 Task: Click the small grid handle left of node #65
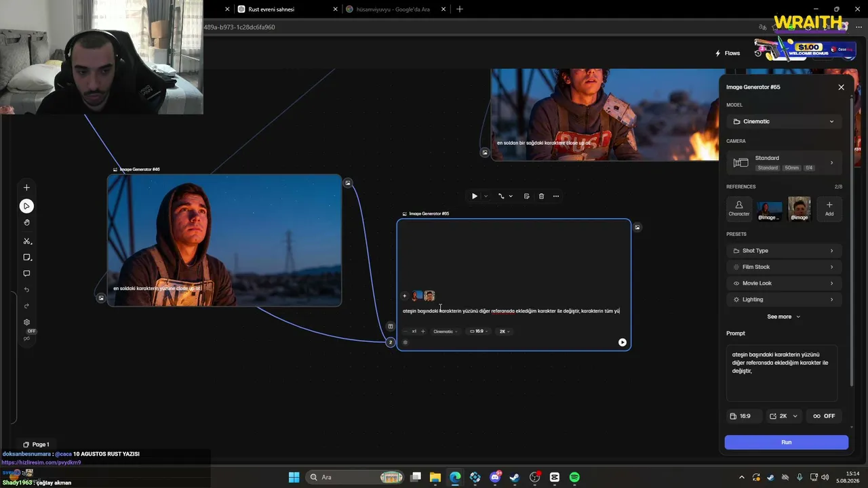[x=390, y=327]
